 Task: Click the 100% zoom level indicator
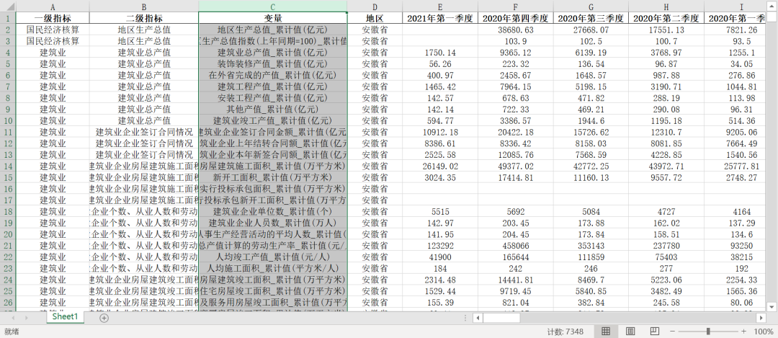pos(763,331)
